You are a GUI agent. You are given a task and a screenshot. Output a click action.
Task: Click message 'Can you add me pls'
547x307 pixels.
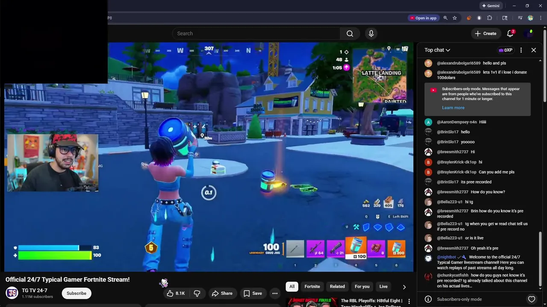pos(497,172)
